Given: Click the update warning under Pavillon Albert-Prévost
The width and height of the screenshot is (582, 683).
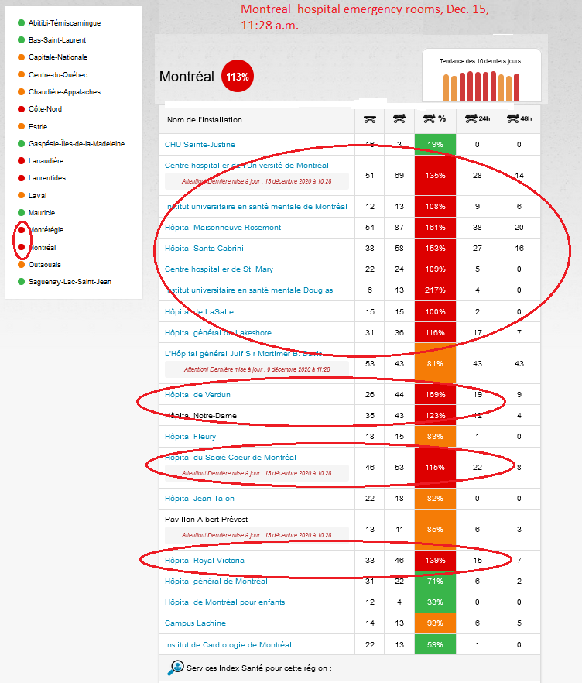Looking at the screenshot, I should (256, 535).
